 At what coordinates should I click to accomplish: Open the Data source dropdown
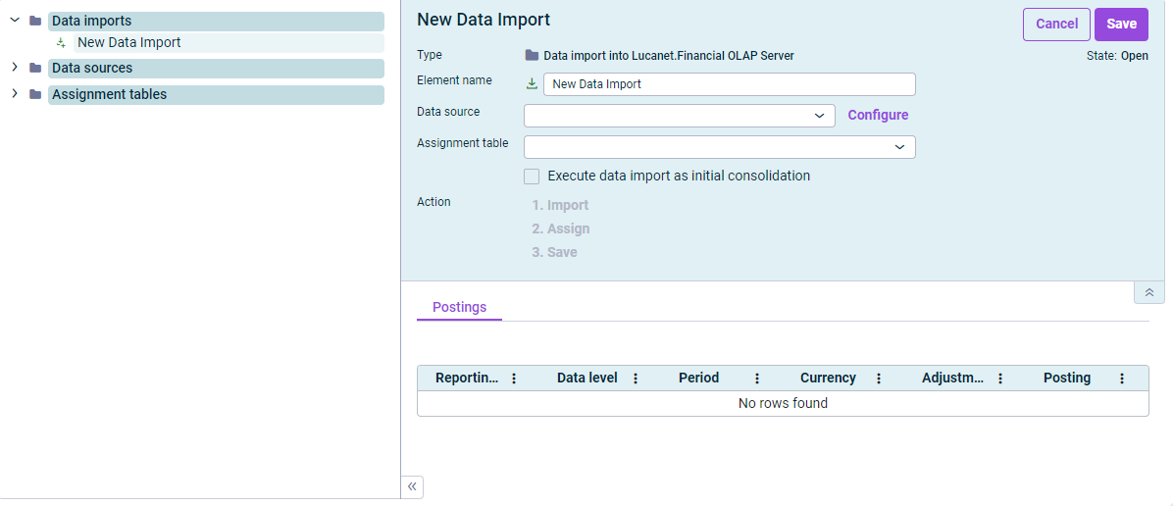680,116
